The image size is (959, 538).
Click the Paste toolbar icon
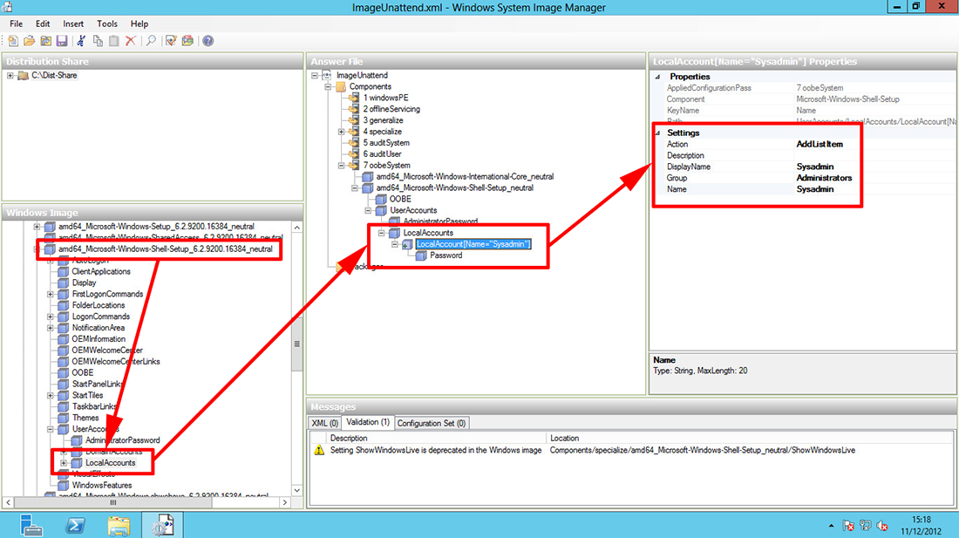pyautogui.click(x=113, y=41)
